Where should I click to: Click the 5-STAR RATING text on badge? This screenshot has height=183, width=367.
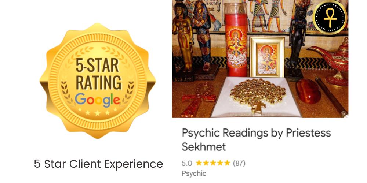[97, 74]
